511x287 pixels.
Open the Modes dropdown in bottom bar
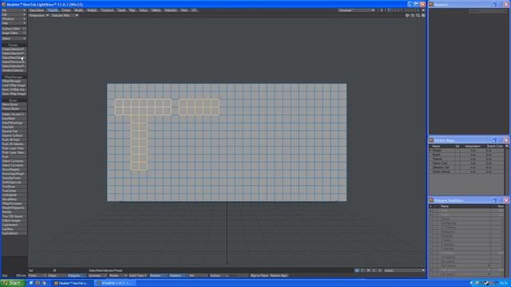point(117,276)
